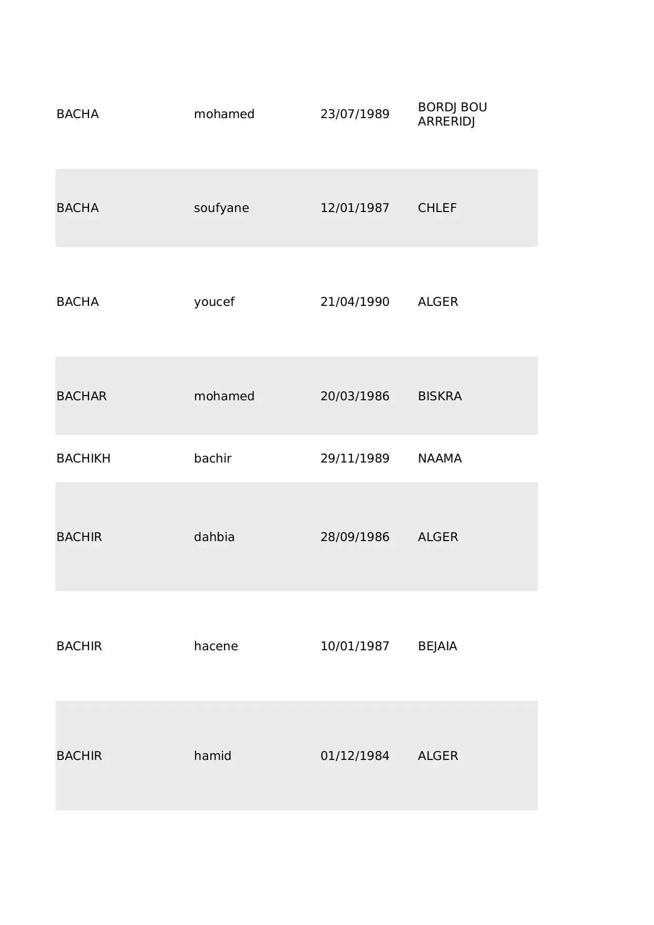
Task: Select the date 23/07/1989
Action: click(x=355, y=114)
